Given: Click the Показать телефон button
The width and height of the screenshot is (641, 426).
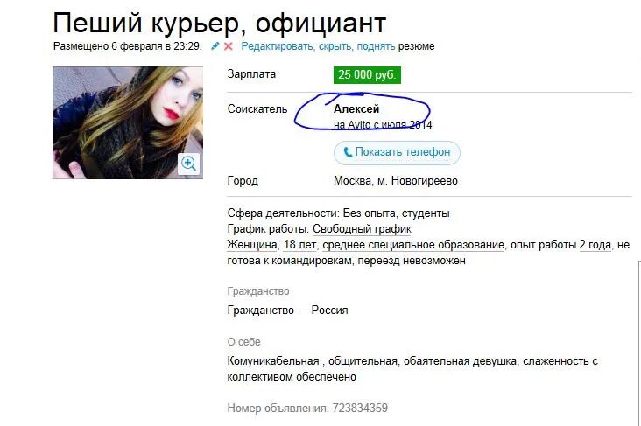Looking at the screenshot, I should point(397,152).
